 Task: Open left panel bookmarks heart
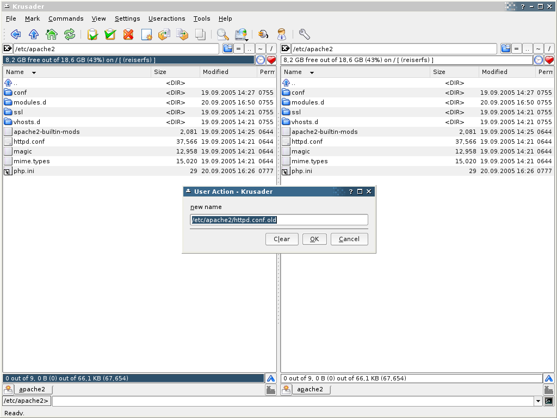click(x=271, y=60)
